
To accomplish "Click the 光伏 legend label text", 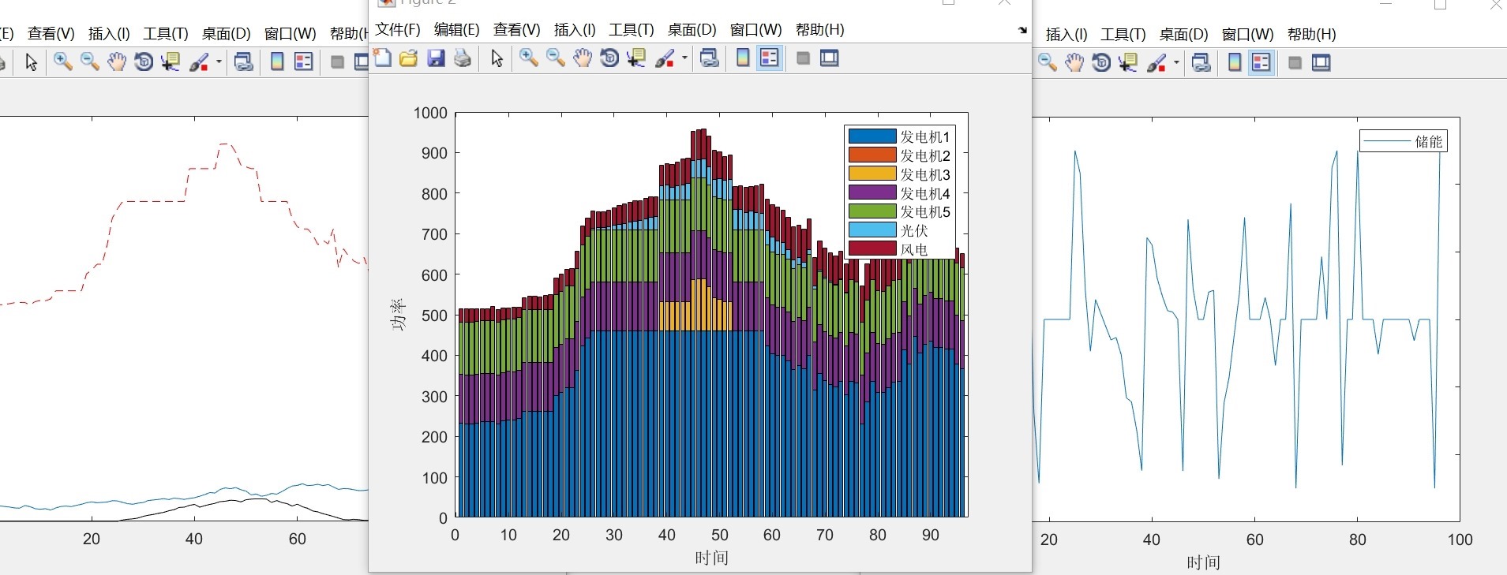I will (914, 231).
